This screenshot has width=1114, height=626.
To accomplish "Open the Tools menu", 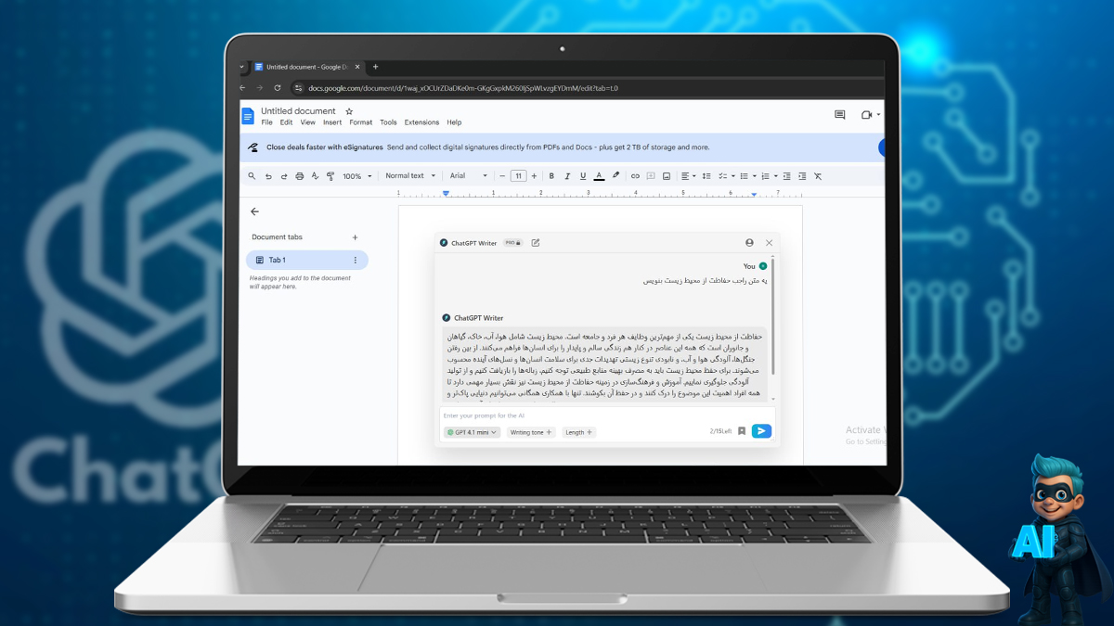I will point(388,122).
